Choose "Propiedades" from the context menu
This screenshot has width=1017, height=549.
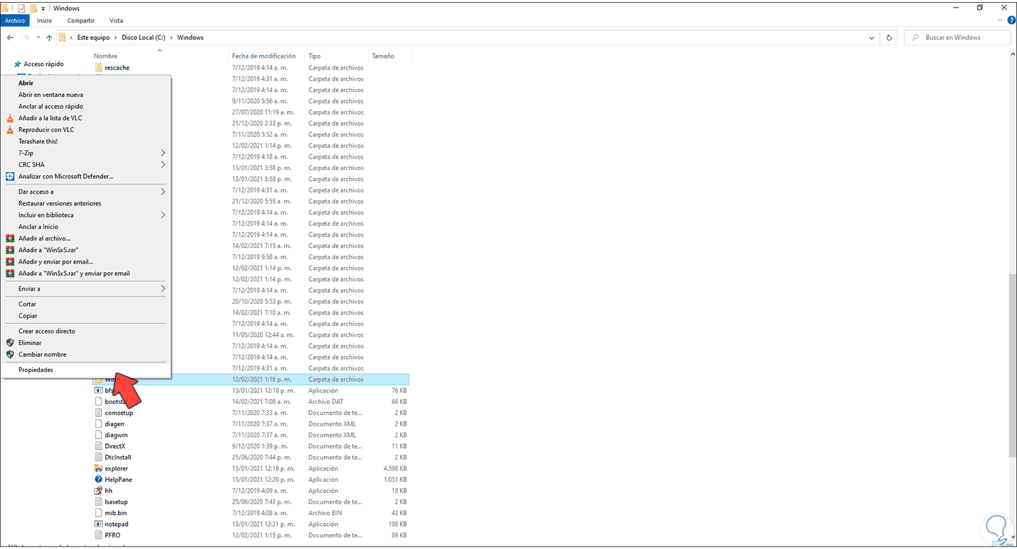click(x=35, y=369)
